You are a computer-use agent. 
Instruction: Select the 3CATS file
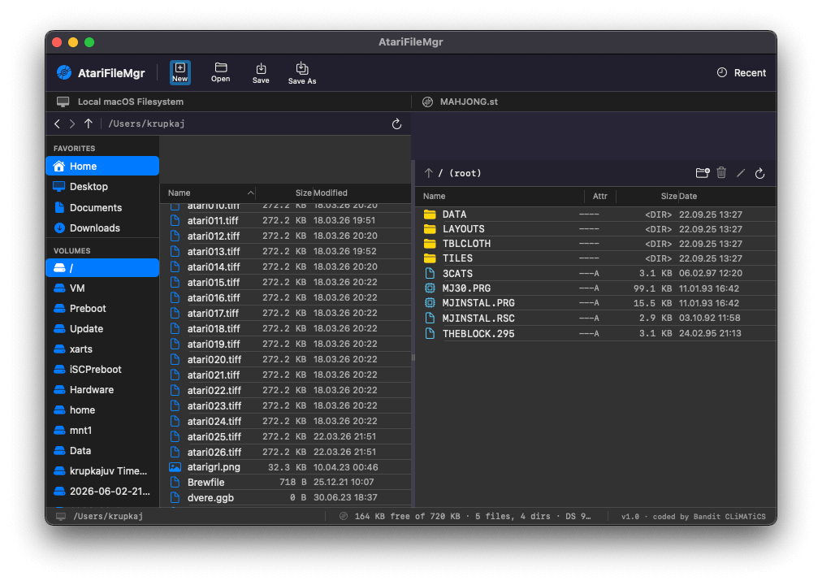pyautogui.click(x=596, y=273)
